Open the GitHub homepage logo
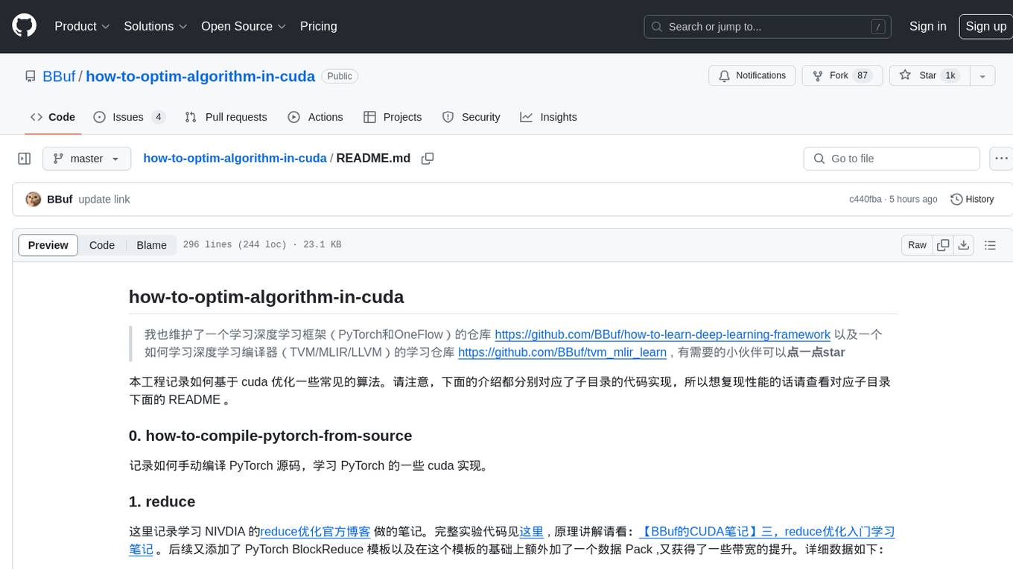 point(24,26)
